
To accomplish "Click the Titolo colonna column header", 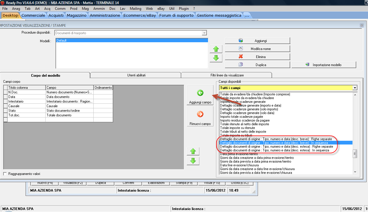I will point(26,88).
